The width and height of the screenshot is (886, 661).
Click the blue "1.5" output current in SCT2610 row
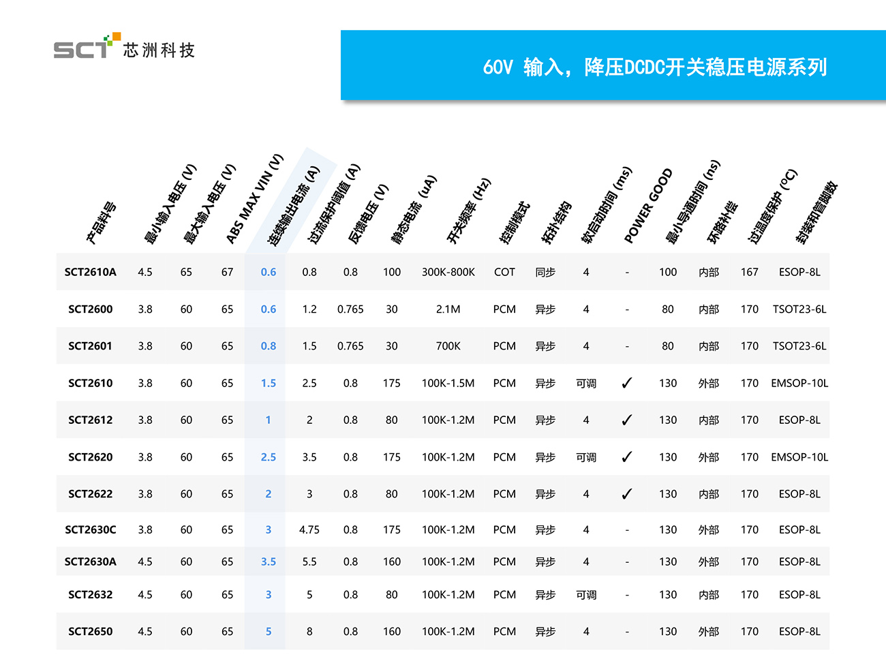[x=269, y=383]
